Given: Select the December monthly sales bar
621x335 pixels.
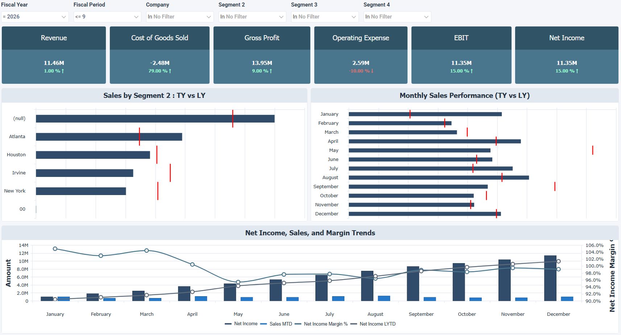Looking at the screenshot, I should (425, 214).
